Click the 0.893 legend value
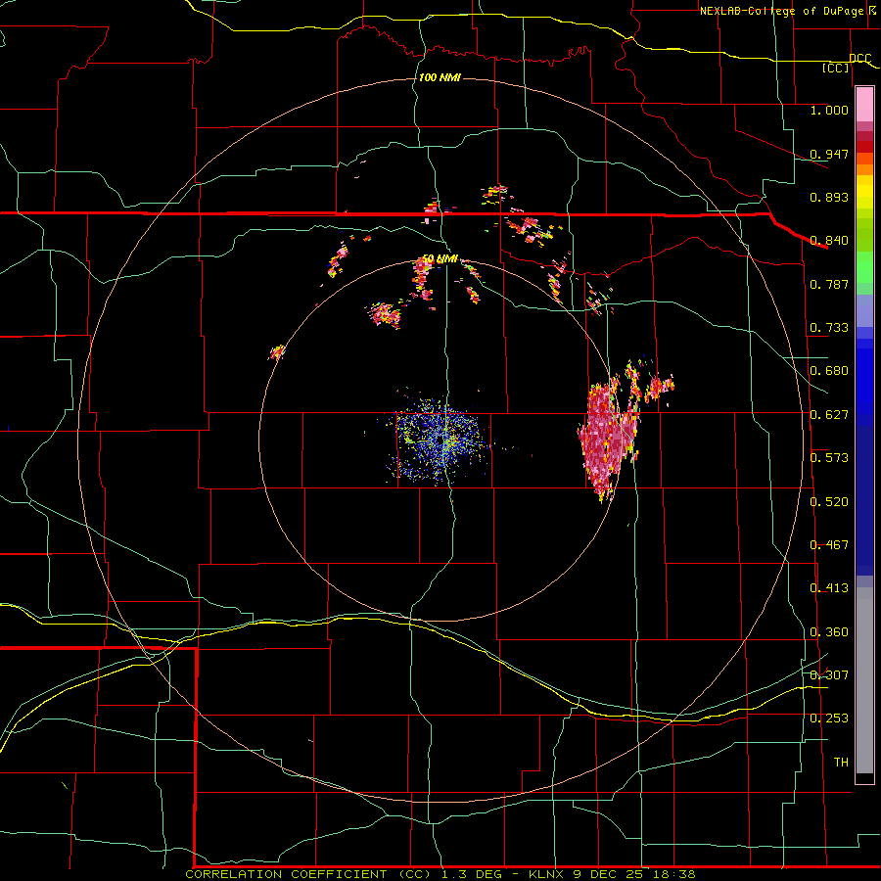The height and width of the screenshot is (881, 881). tap(829, 197)
